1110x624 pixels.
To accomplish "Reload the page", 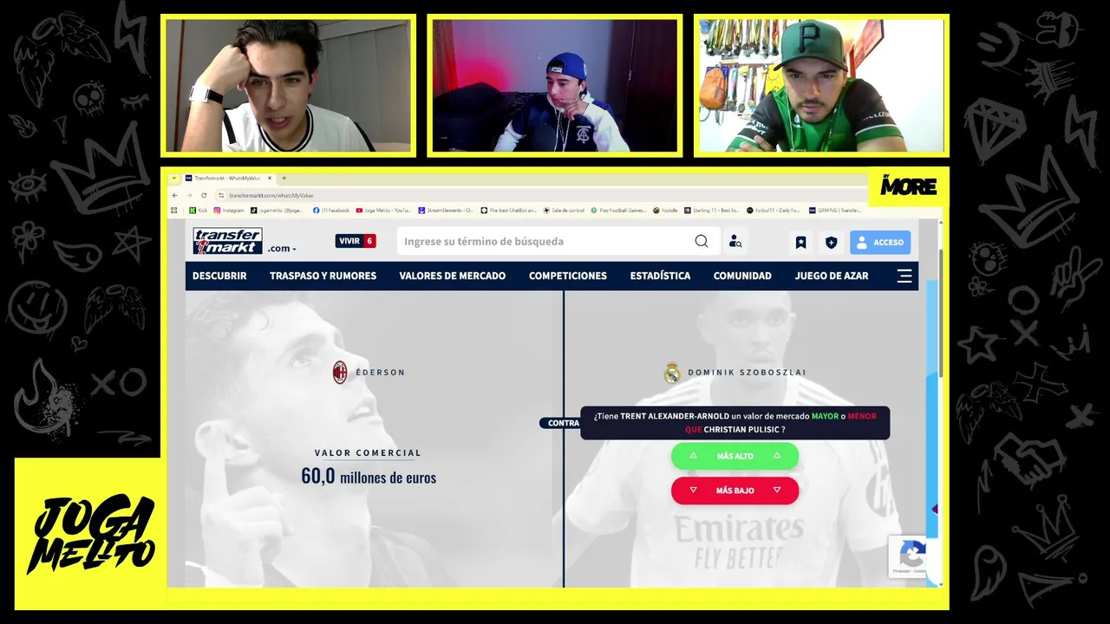I will (x=205, y=195).
